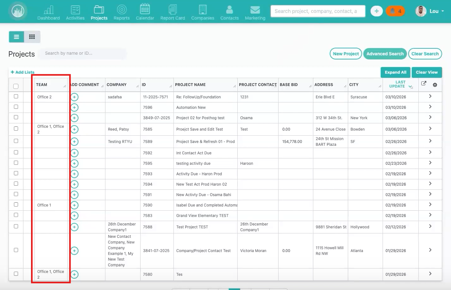451x290 pixels.
Task: Select the list view icon
Action: coord(16,37)
